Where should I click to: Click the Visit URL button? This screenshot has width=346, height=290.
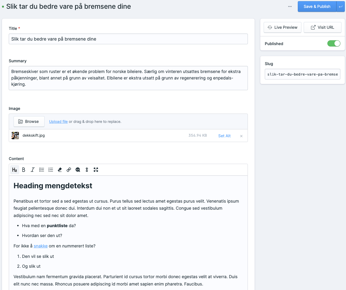coord(323,27)
